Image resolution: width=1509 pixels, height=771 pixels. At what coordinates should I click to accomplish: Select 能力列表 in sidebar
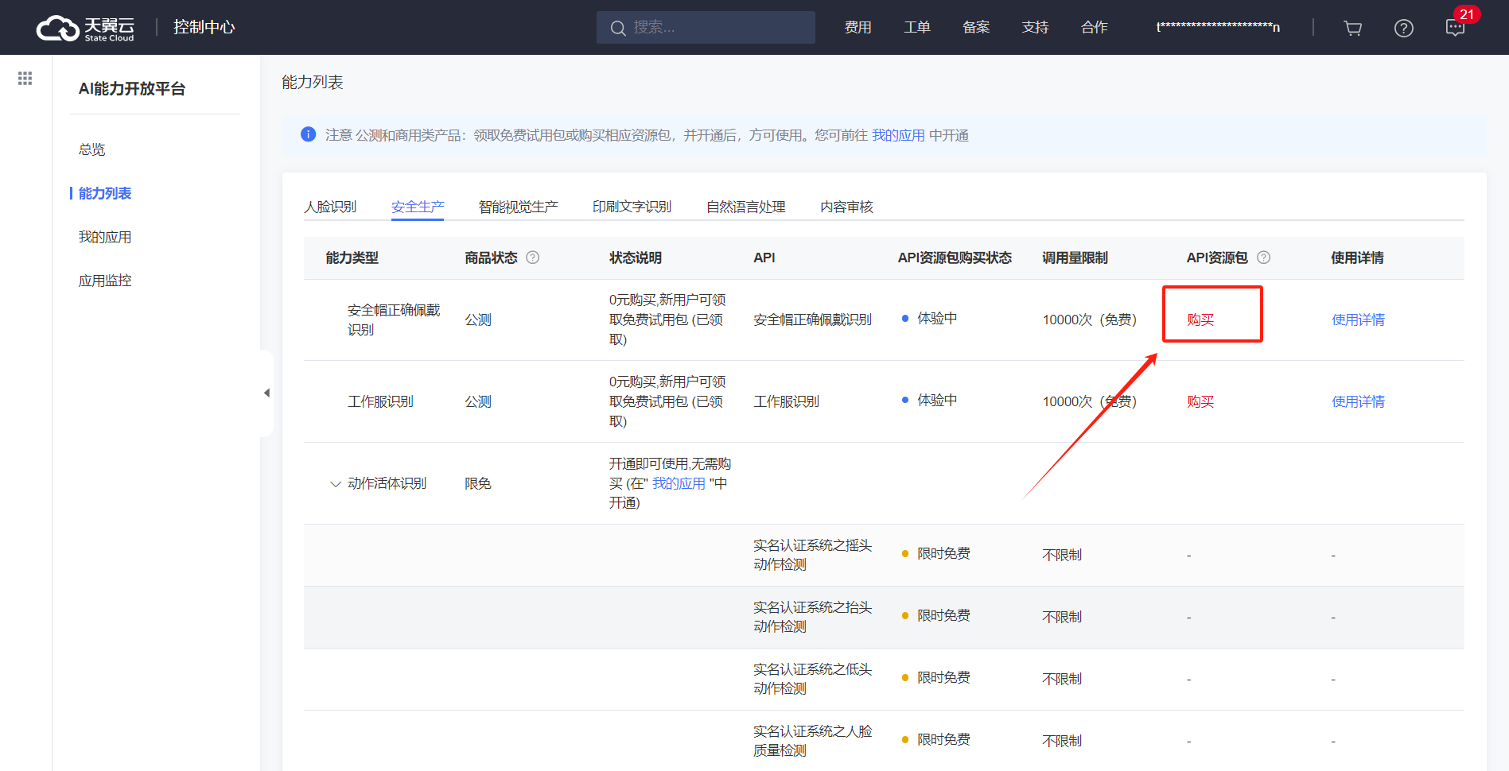(105, 193)
